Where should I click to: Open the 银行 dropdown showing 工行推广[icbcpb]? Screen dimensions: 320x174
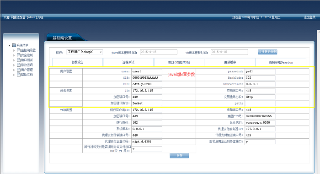point(85,52)
